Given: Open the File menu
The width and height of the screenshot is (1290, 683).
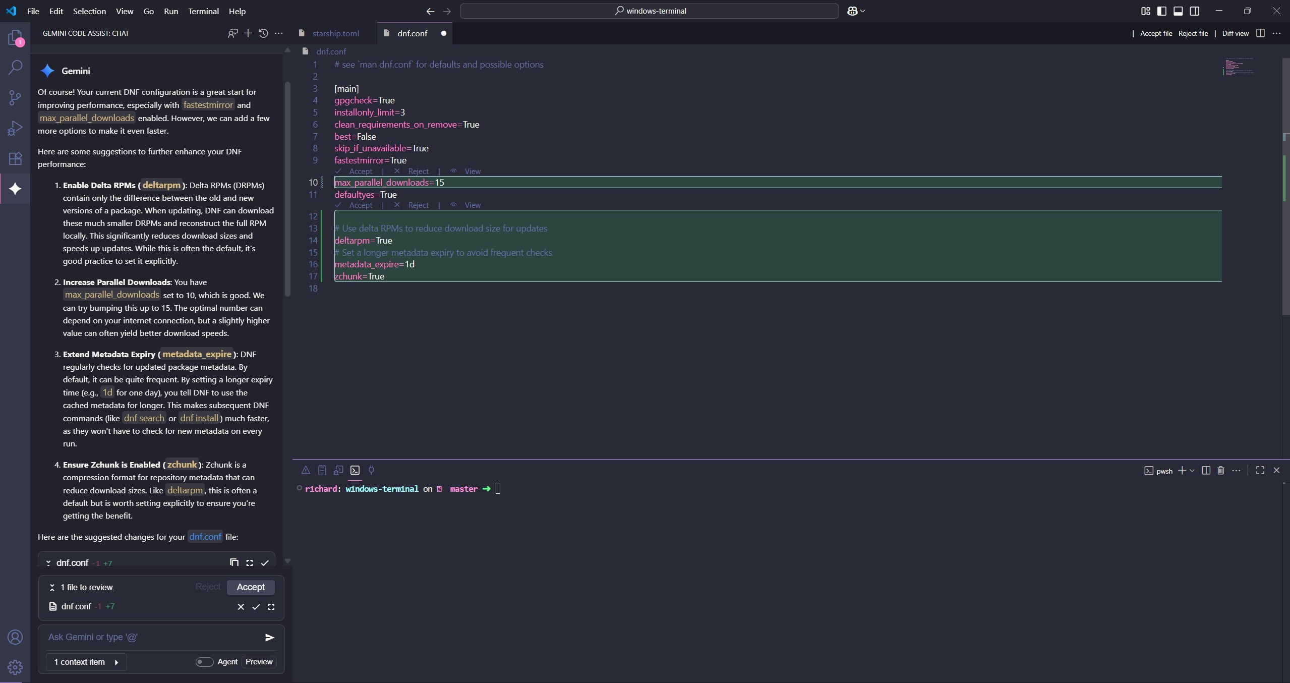Looking at the screenshot, I should point(33,11).
